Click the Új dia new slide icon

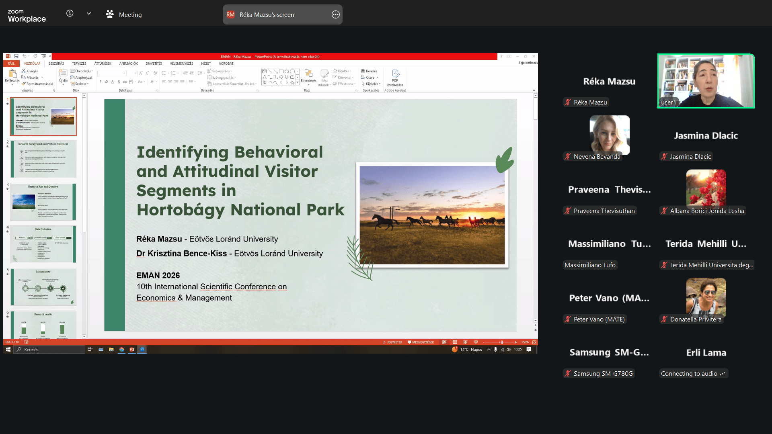click(63, 73)
